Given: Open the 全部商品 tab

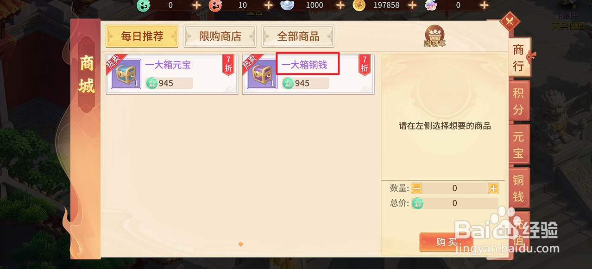Looking at the screenshot, I should 298,36.
